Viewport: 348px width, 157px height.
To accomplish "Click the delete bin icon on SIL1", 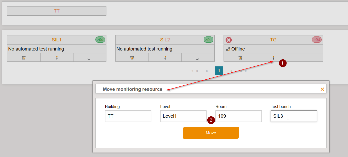I will pyautogui.click(x=24, y=58).
